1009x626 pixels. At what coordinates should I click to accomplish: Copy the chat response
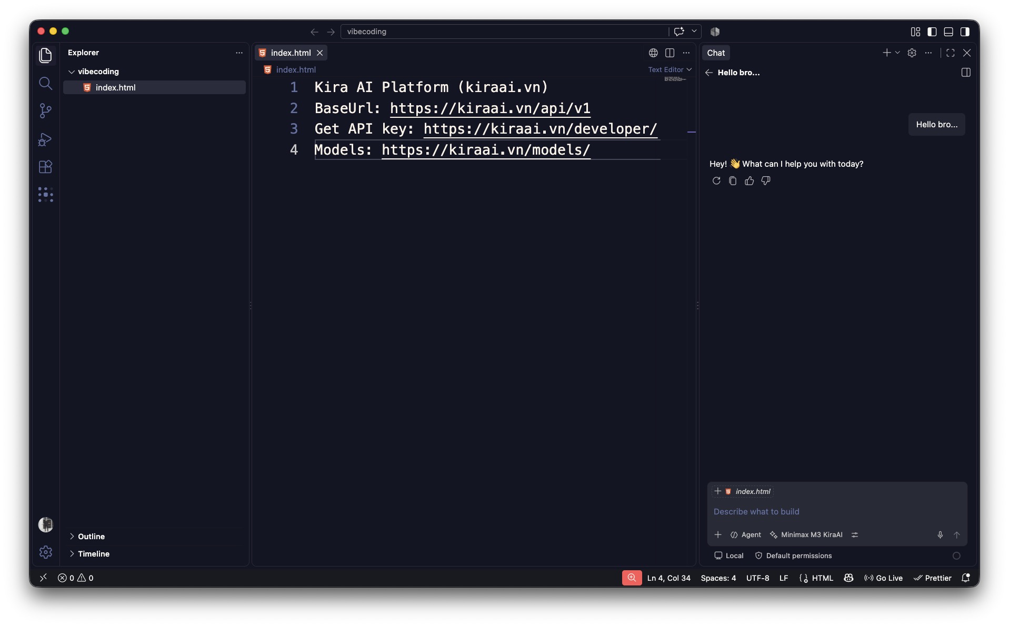733,181
